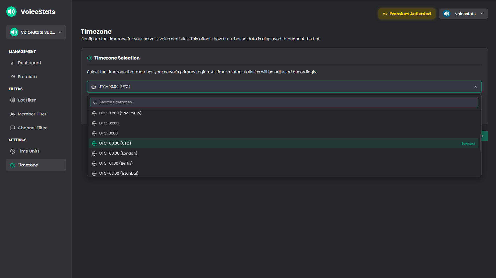Screen dimensions: 496x278
Task: Click the timezone list scrollbar
Action: pos(480,143)
